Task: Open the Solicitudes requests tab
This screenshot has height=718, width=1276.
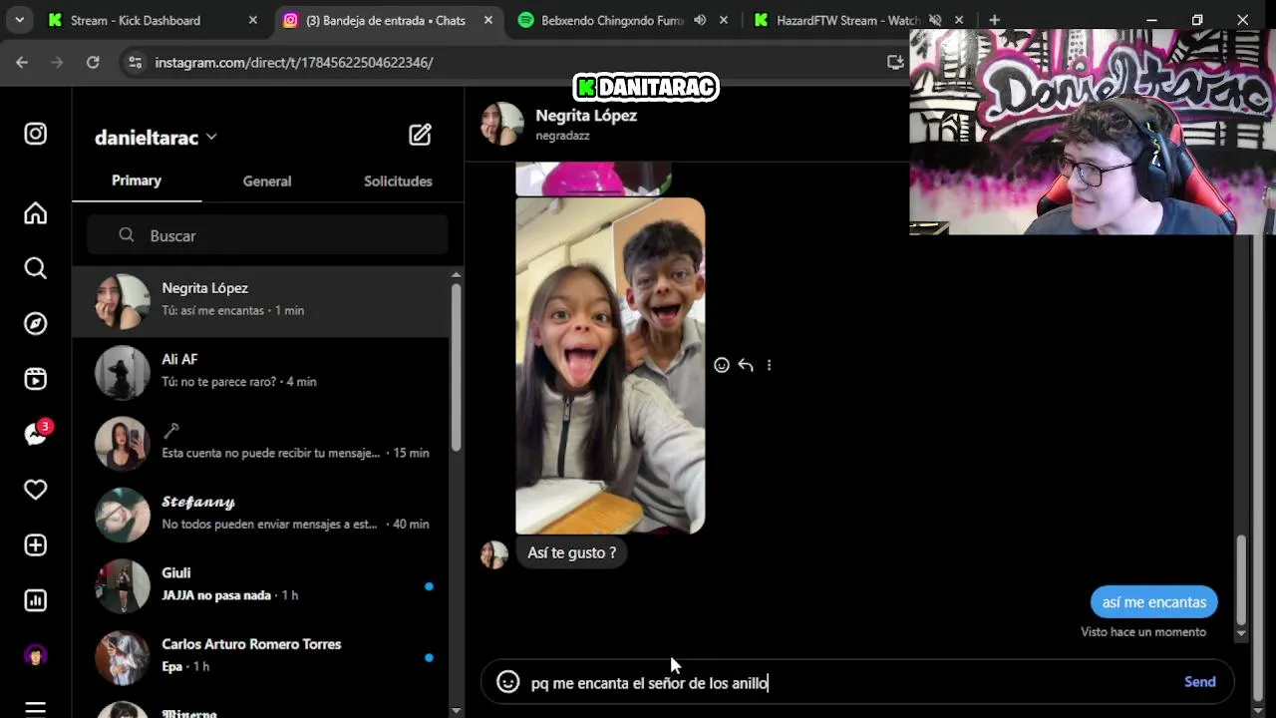Action: tap(398, 181)
